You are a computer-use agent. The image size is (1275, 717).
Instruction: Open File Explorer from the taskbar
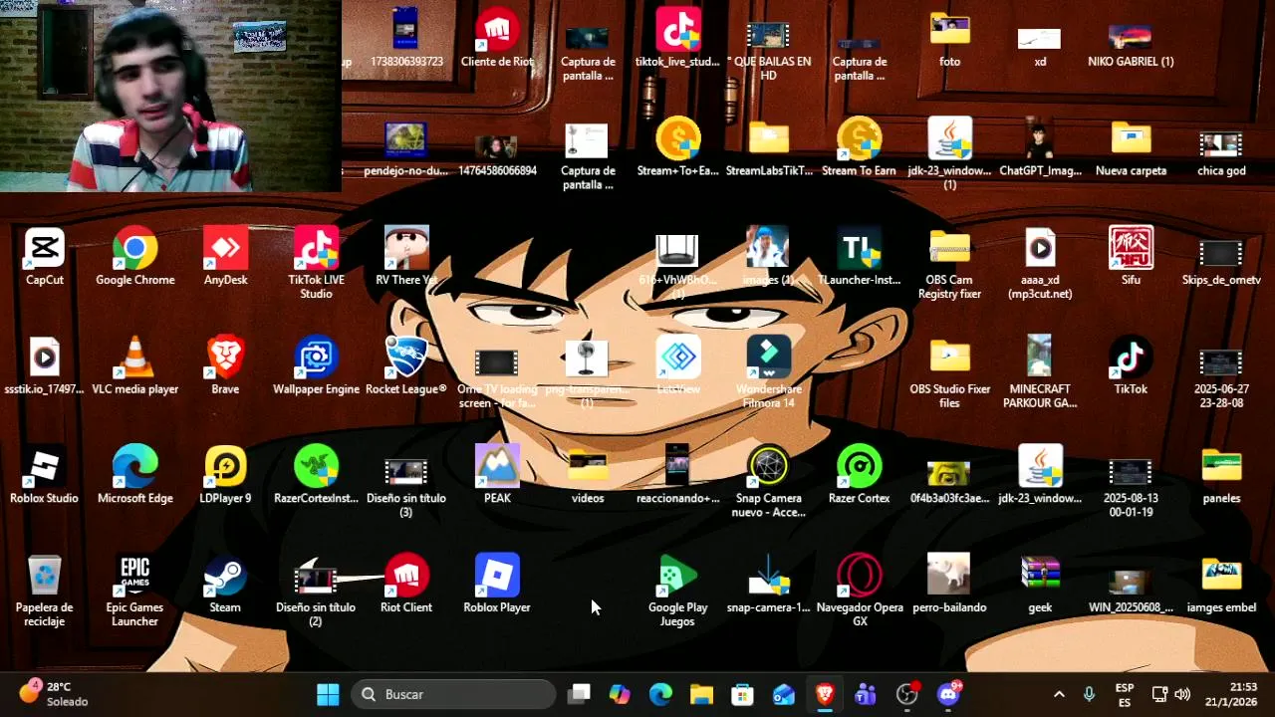coord(701,694)
